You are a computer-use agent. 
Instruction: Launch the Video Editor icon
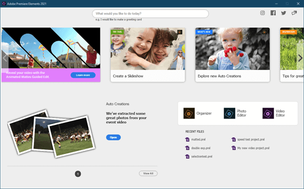click(x=268, y=113)
